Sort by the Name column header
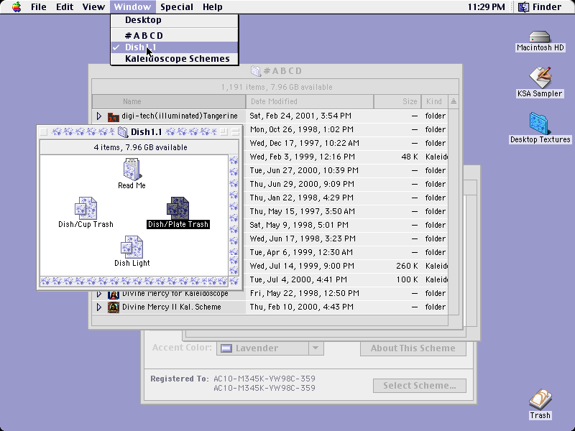The width and height of the screenshot is (575, 431). pos(169,101)
